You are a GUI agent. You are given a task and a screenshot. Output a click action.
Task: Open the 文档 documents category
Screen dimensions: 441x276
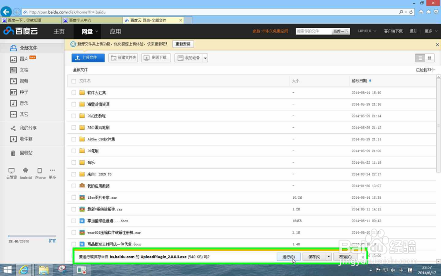click(x=19, y=70)
